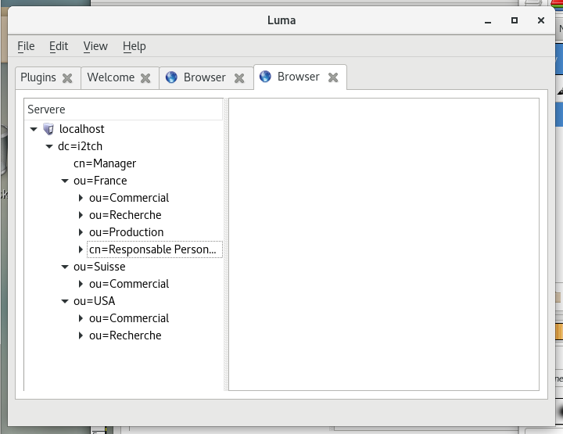Open the File menu

pos(26,46)
